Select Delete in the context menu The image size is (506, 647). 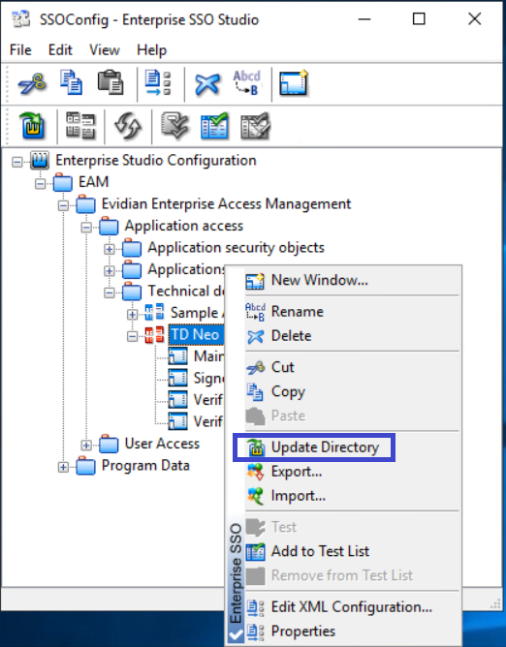pos(352,336)
